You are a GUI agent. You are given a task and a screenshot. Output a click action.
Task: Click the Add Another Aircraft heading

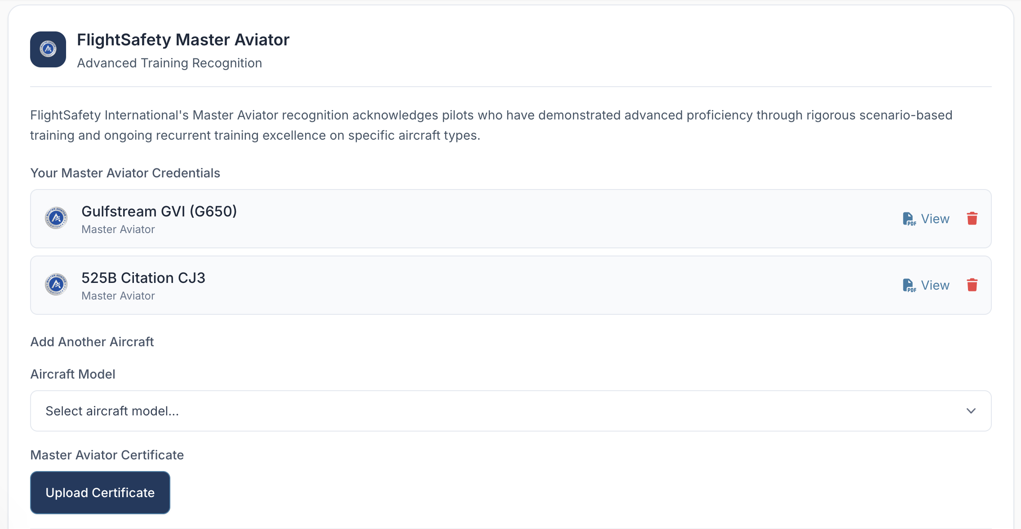point(92,342)
